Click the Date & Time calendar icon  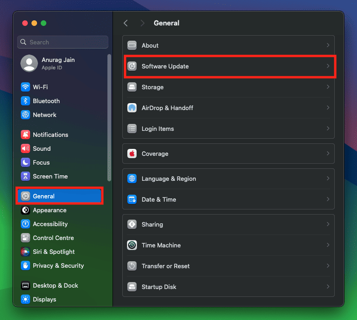pos(132,199)
